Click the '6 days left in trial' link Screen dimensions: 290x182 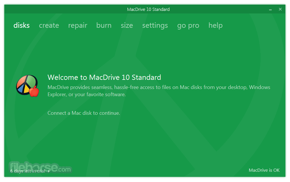[27, 171]
